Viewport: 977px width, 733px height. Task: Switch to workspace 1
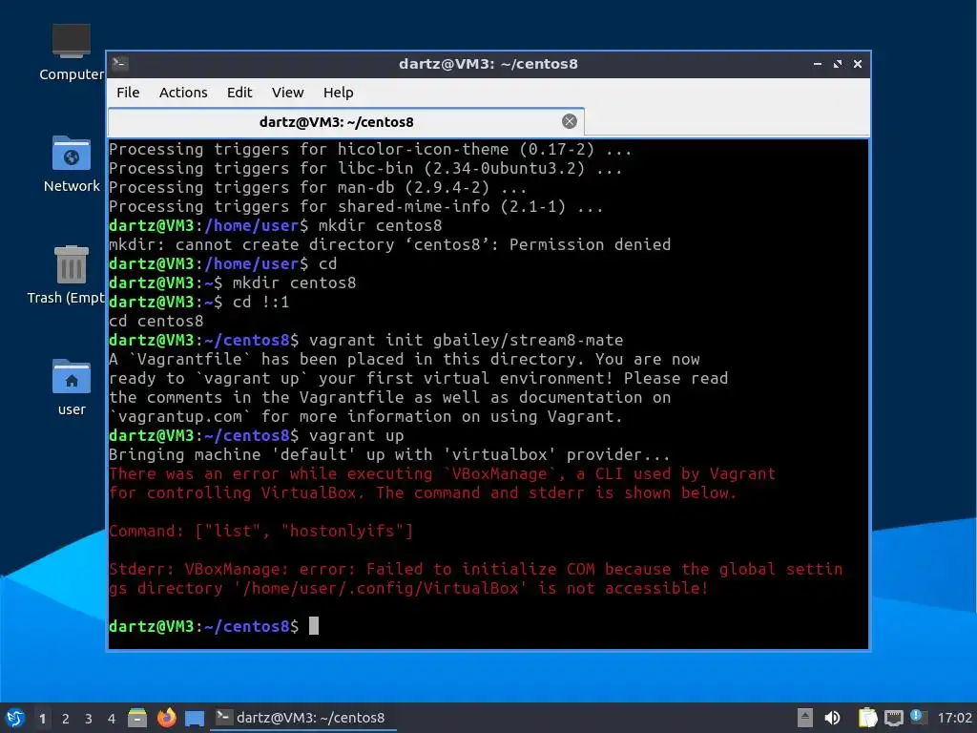pyautogui.click(x=42, y=719)
